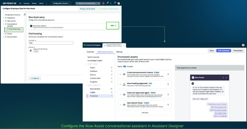247x129 pixels.
Task: Click the Search or ask Now Assist field
Action: pyautogui.click(x=86, y=3)
